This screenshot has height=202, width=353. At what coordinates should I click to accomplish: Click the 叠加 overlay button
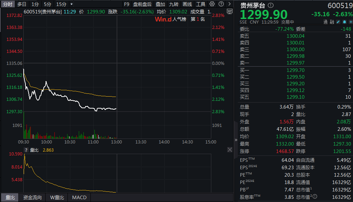tap(160, 4)
